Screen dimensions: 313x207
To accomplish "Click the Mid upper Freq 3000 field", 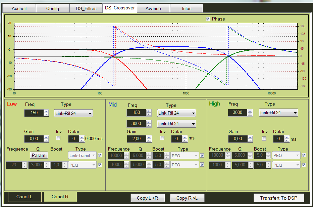I will click(136, 124).
